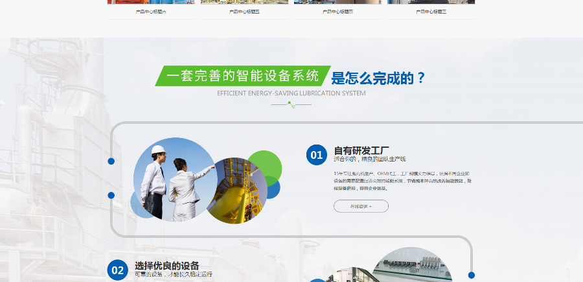Click the circular photo of two engineers

[x=176, y=180]
